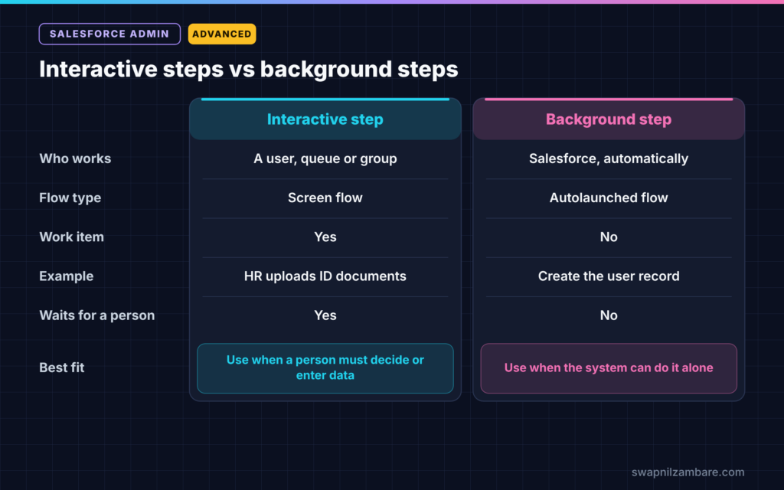Select the 'Flow type' row label
The image size is (784, 490).
[x=70, y=198]
